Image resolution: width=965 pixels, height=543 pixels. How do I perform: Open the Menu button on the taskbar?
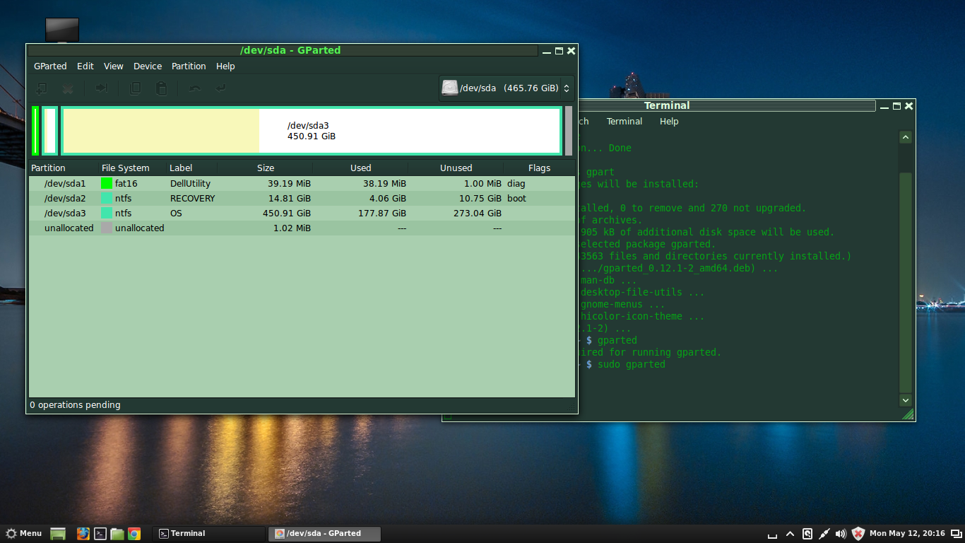click(x=23, y=533)
